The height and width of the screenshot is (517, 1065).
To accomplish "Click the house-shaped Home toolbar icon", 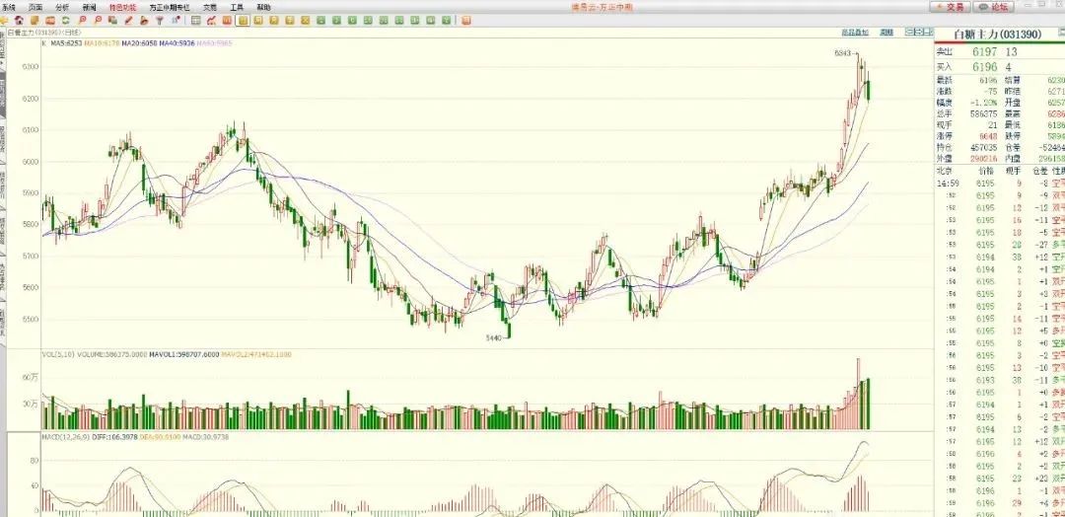I will tap(19, 21).
